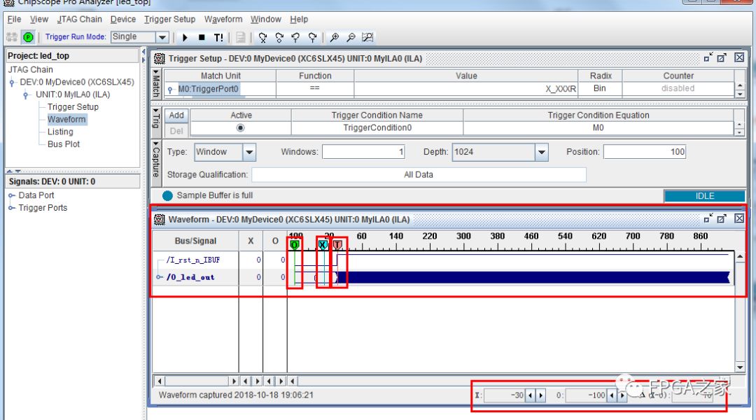Collapse the Match section with its side arrow

155,73
